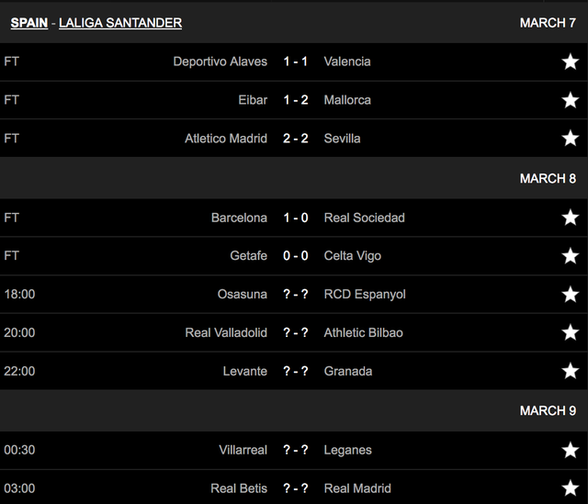588x504 pixels.
Task: Favorite the Eibar vs Mallorca match
Action: pos(571,100)
